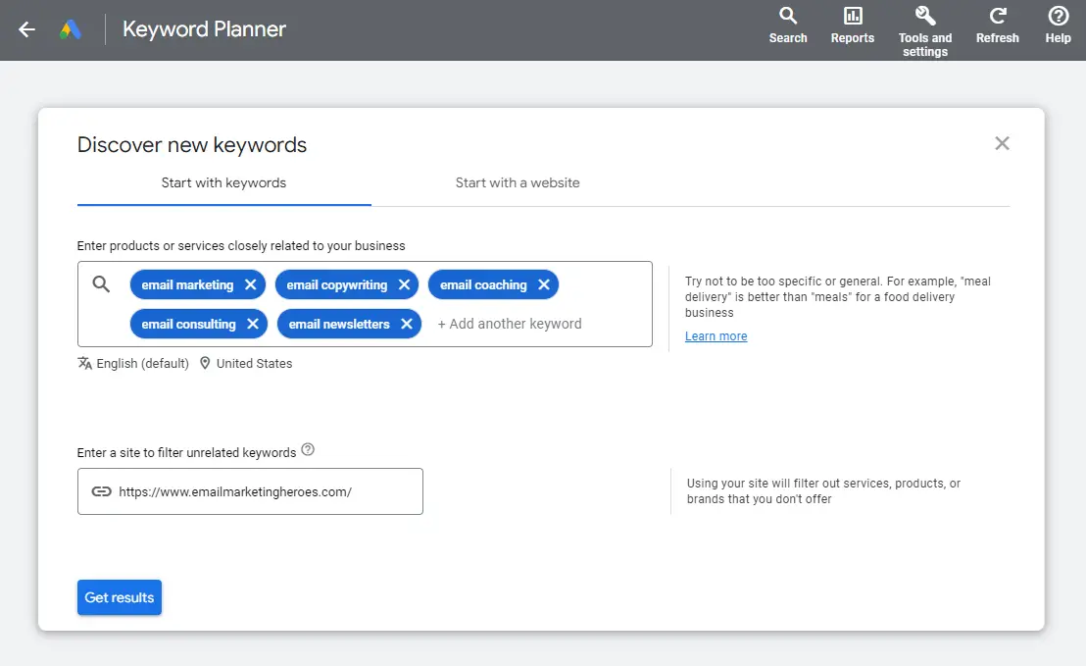The height and width of the screenshot is (666, 1086).
Task: Click the 'Get results' button
Action: [120, 597]
